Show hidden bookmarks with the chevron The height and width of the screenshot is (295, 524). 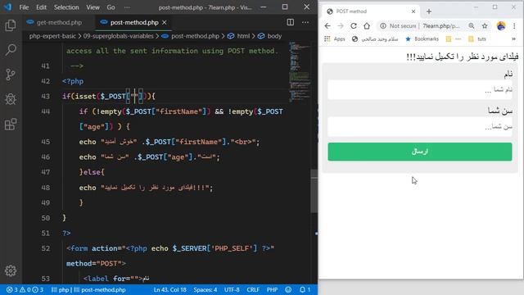pyautogui.click(x=513, y=39)
